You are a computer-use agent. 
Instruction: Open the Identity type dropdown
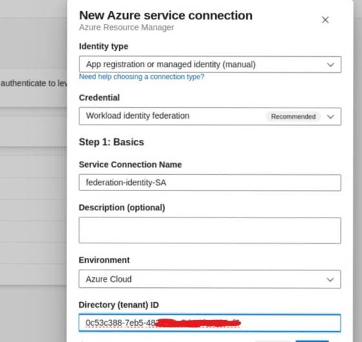pos(210,65)
